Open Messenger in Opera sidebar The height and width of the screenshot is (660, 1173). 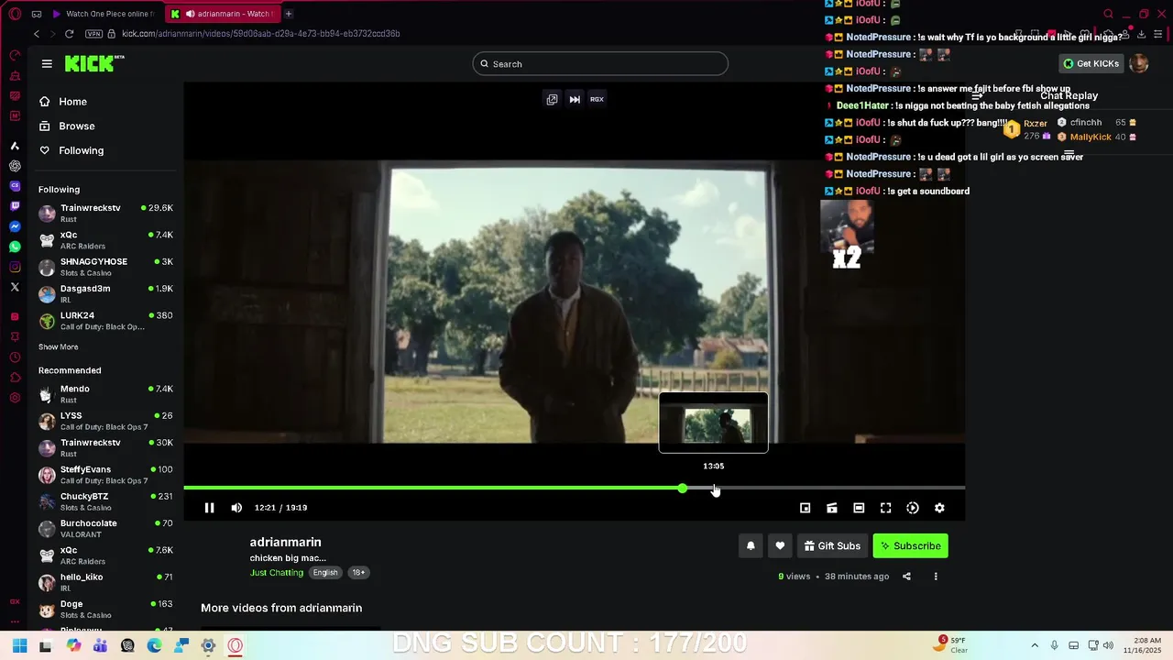click(15, 226)
